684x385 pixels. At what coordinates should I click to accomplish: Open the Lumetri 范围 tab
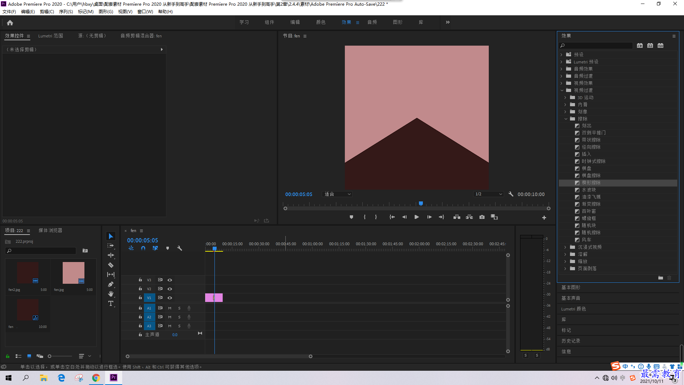tap(51, 36)
